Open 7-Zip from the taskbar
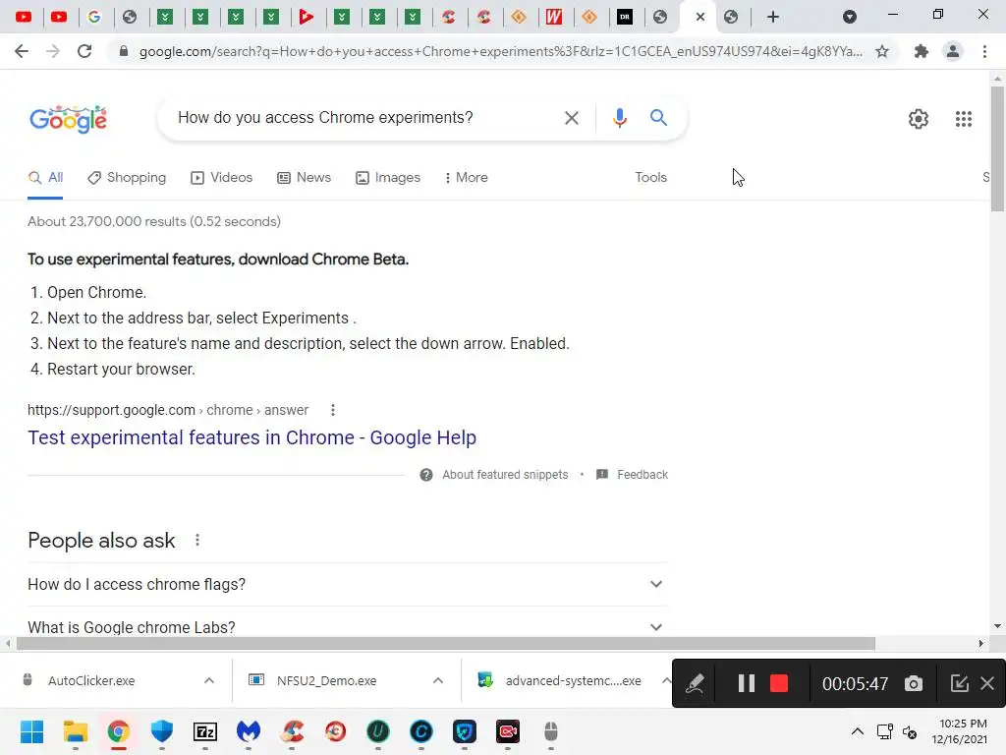Image resolution: width=1006 pixels, height=755 pixels. click(205, 731)
